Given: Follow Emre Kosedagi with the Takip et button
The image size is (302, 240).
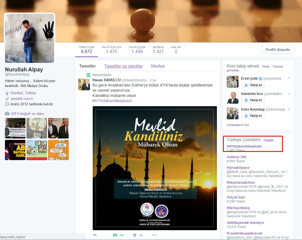Looking at the screenshot, I should coord(253,115).
